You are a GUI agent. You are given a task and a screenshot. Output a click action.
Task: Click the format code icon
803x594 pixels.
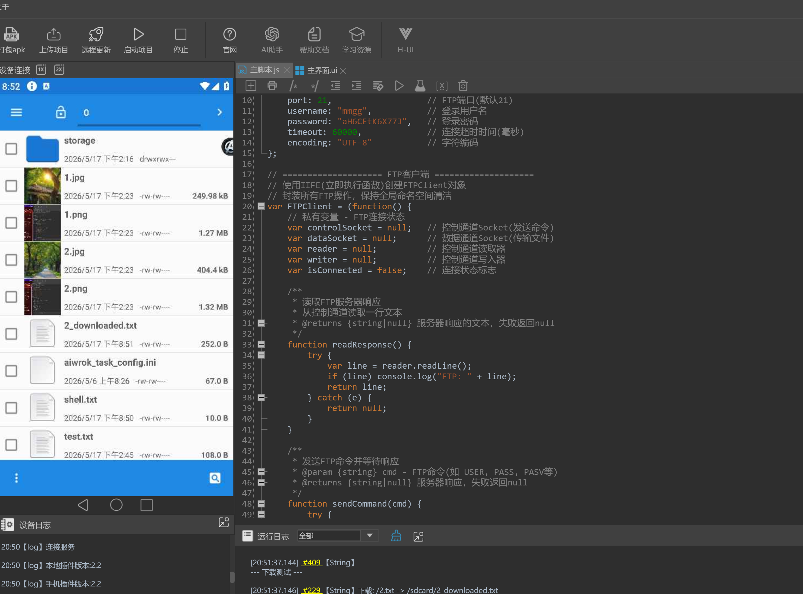tap(378, 86)
